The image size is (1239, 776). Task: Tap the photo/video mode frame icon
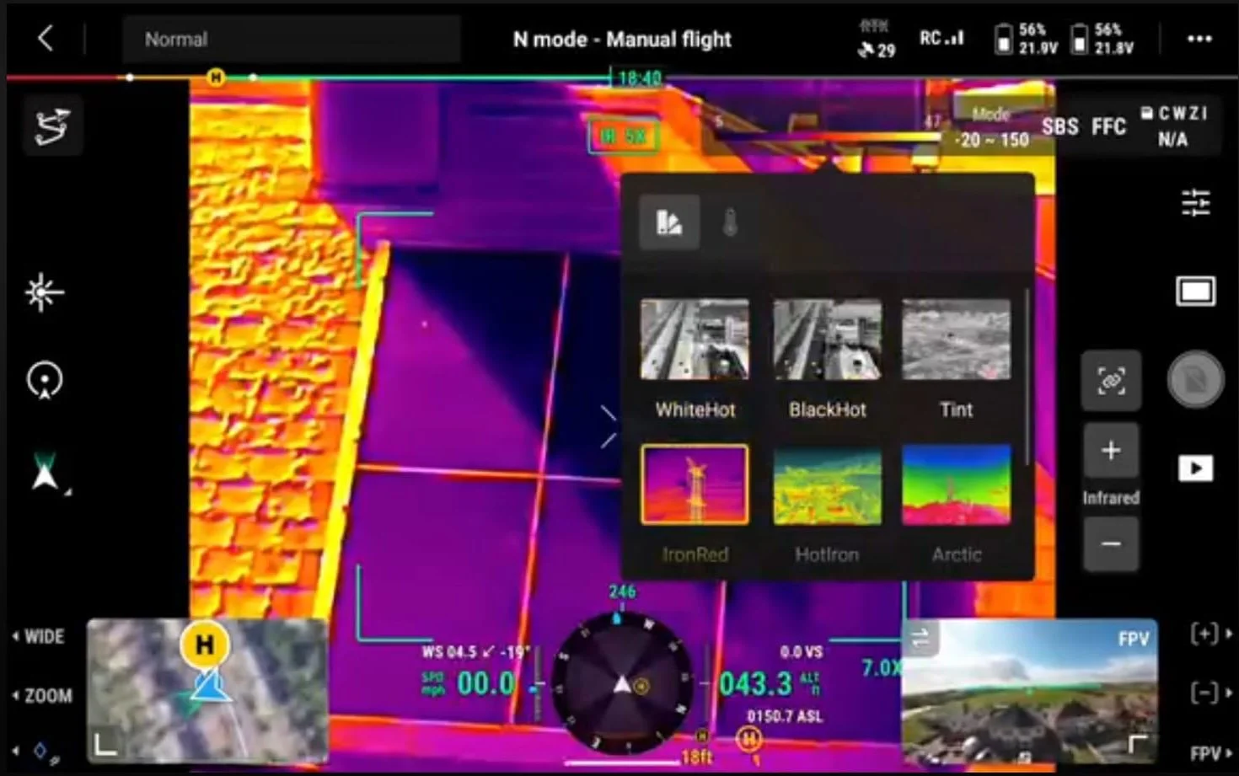[x=1195, y=292]
